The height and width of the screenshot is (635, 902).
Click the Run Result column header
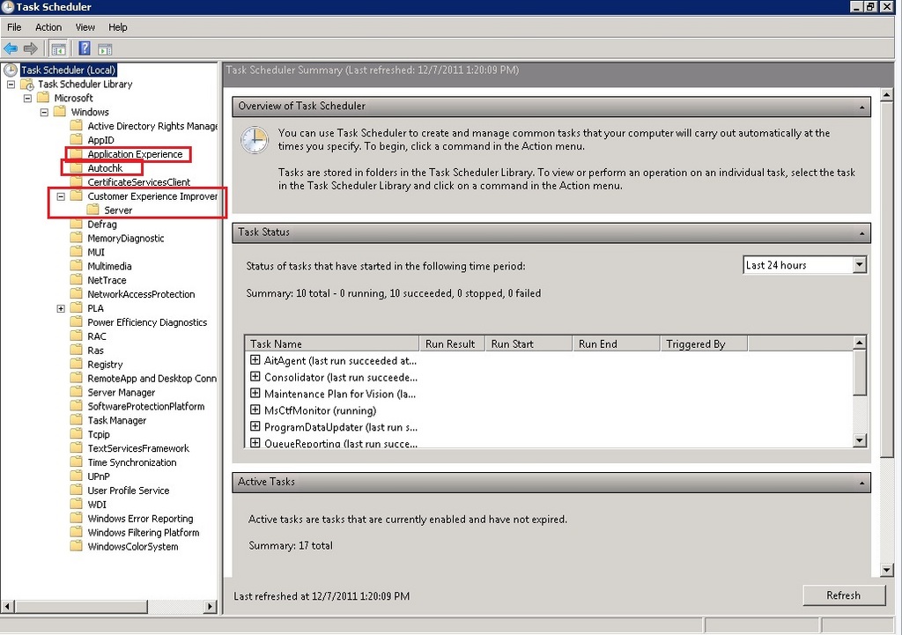coord(451,343)
